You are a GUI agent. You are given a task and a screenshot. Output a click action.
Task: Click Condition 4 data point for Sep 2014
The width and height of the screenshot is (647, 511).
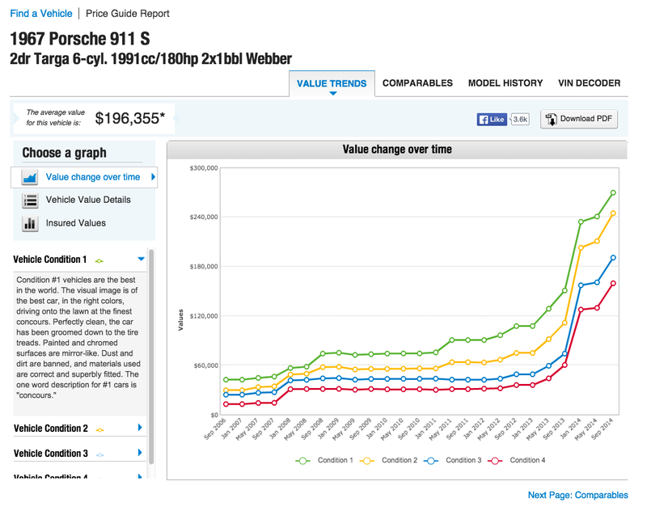point(613,284)
